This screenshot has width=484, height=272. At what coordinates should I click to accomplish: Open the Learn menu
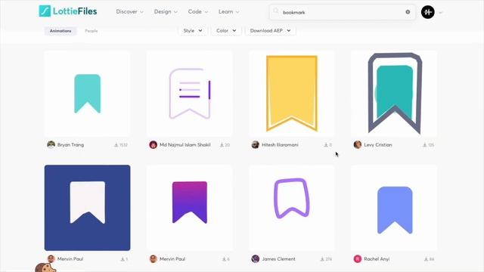pyautogui.click(x=228, y=12)
